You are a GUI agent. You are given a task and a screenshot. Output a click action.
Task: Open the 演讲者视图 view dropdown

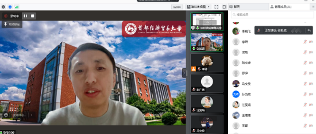point(198,7)
